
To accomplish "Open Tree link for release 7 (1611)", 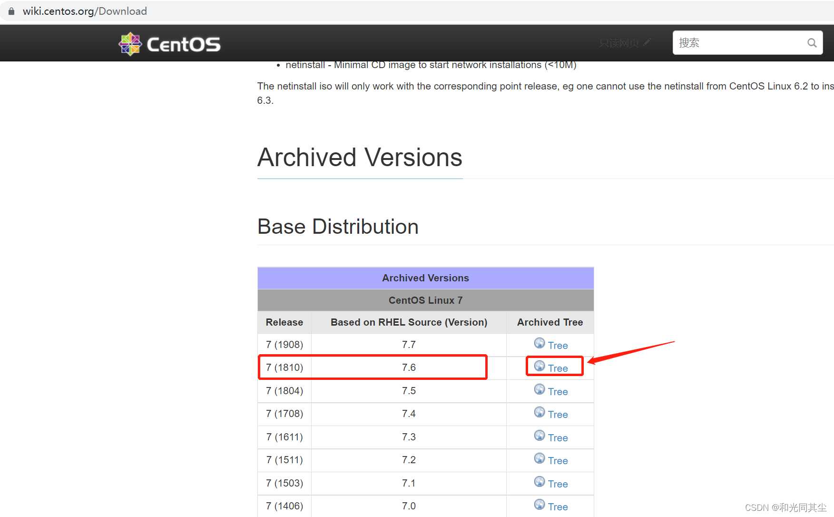I will (x=558, y=438).
